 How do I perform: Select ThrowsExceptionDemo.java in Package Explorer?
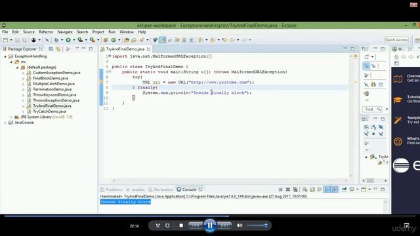tap(56, 100)
